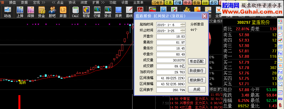
Task: Click the 形态匹配 button
Action: pos(197,61)
